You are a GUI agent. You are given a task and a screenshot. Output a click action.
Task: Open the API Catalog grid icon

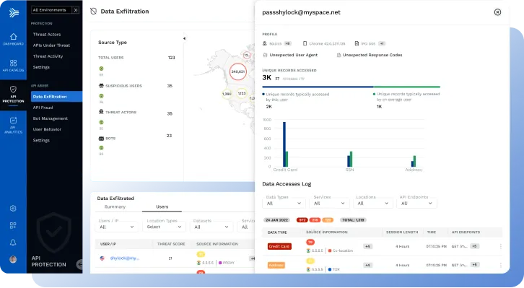pos(14,63)
